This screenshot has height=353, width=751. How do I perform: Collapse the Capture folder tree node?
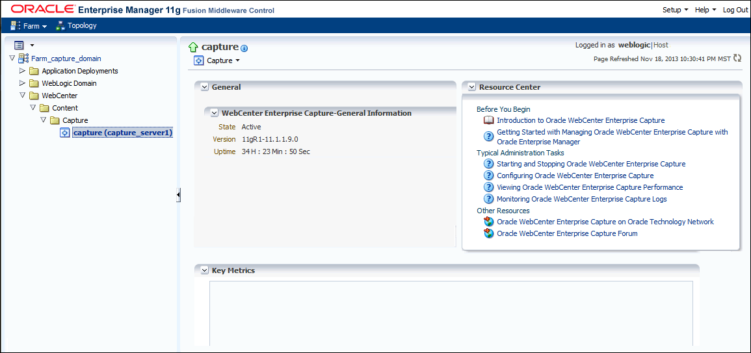coord(43,120)
